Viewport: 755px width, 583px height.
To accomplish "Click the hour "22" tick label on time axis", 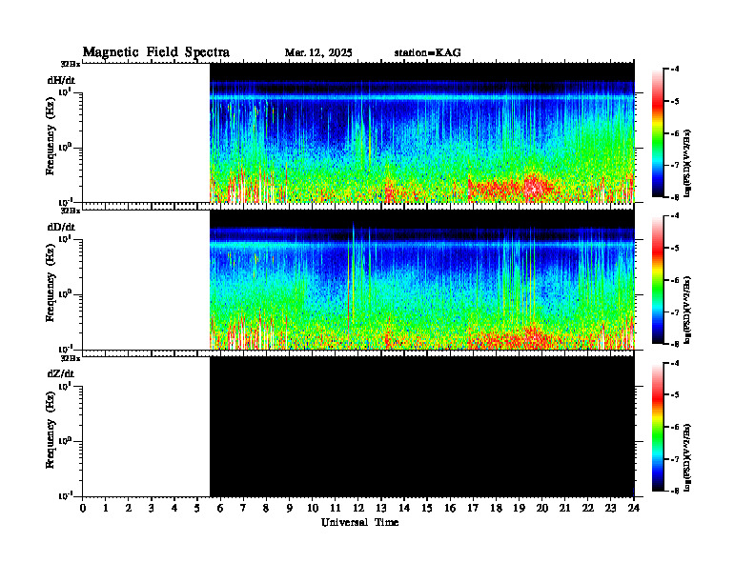I will 588,509.
